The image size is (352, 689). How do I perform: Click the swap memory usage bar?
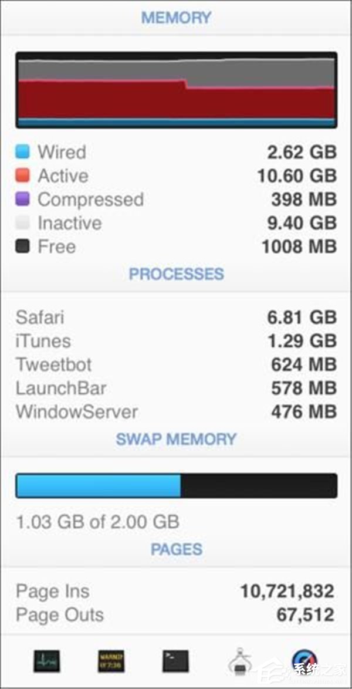point(176,485)
